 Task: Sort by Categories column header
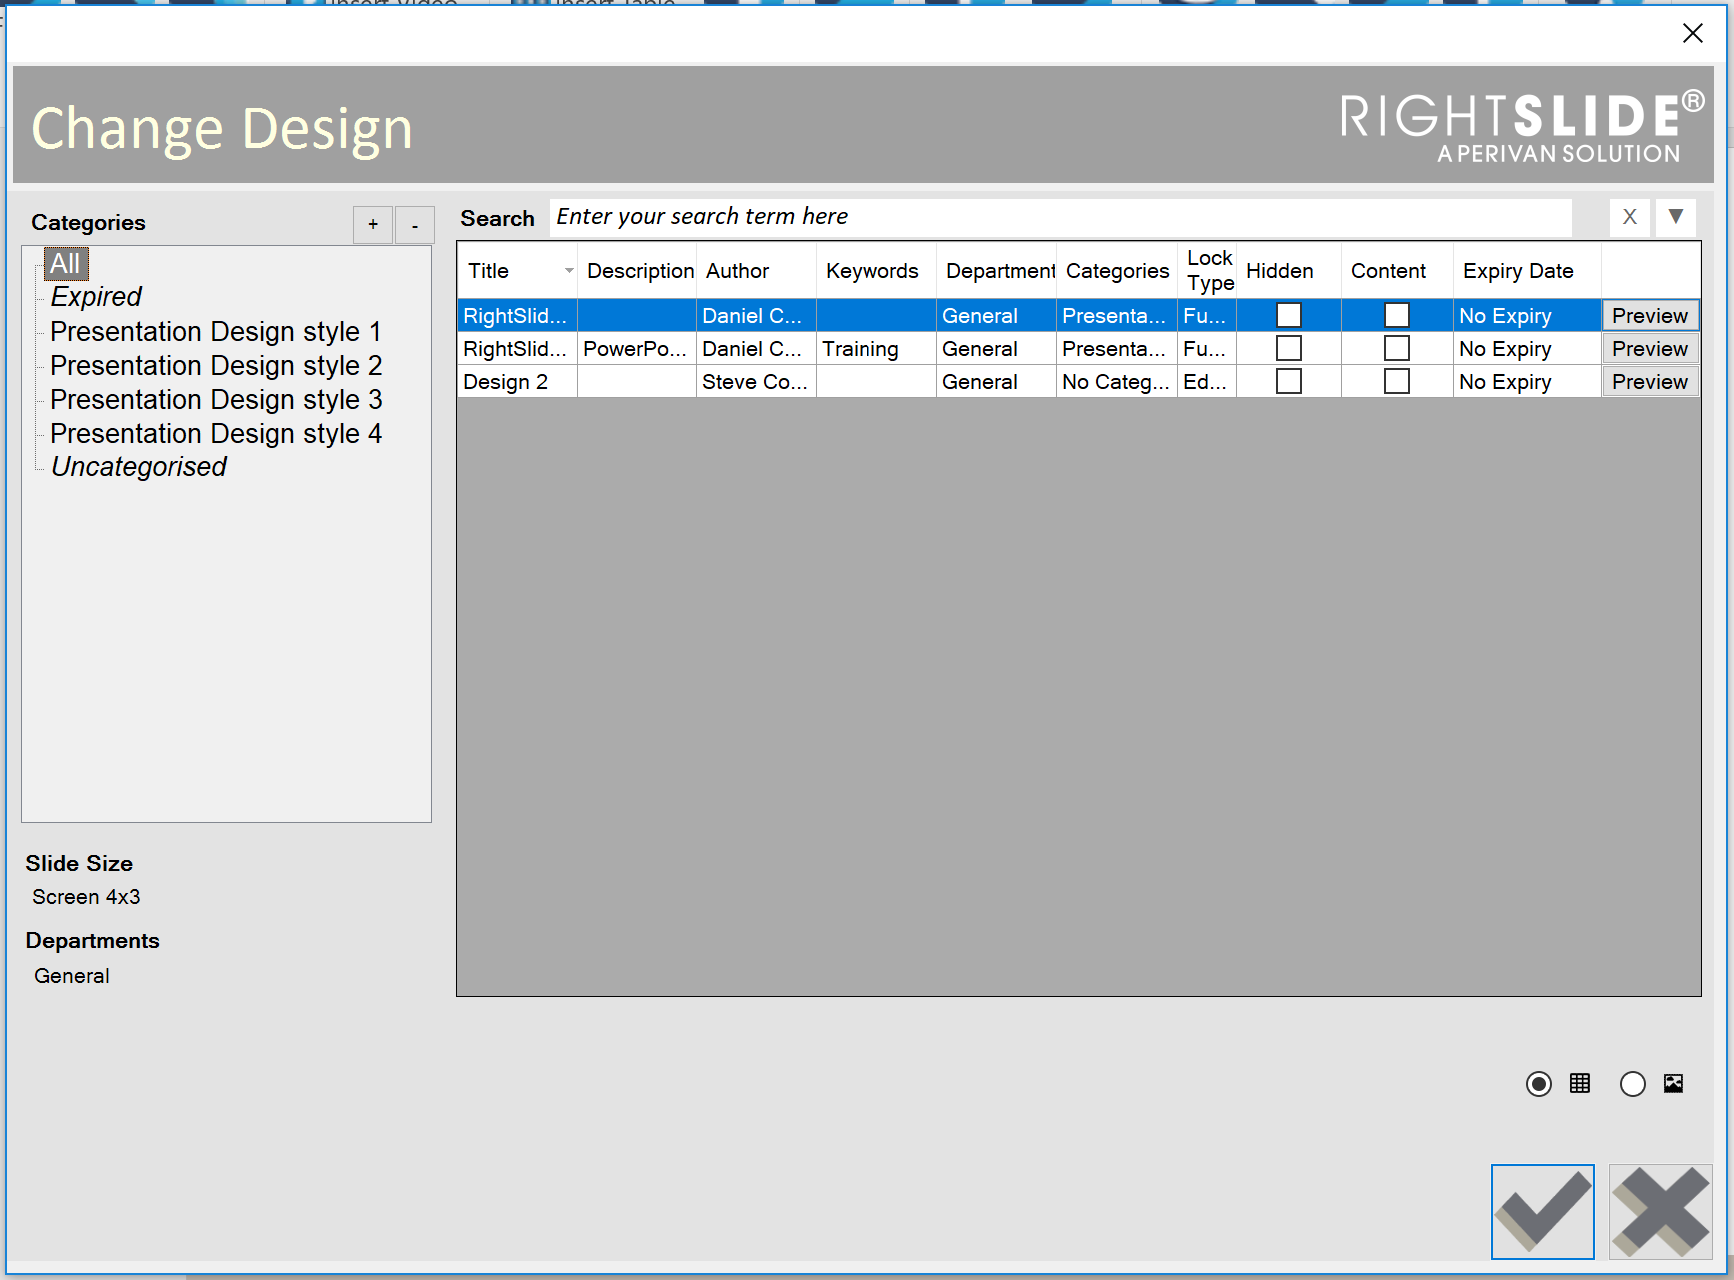(1116, 270)
